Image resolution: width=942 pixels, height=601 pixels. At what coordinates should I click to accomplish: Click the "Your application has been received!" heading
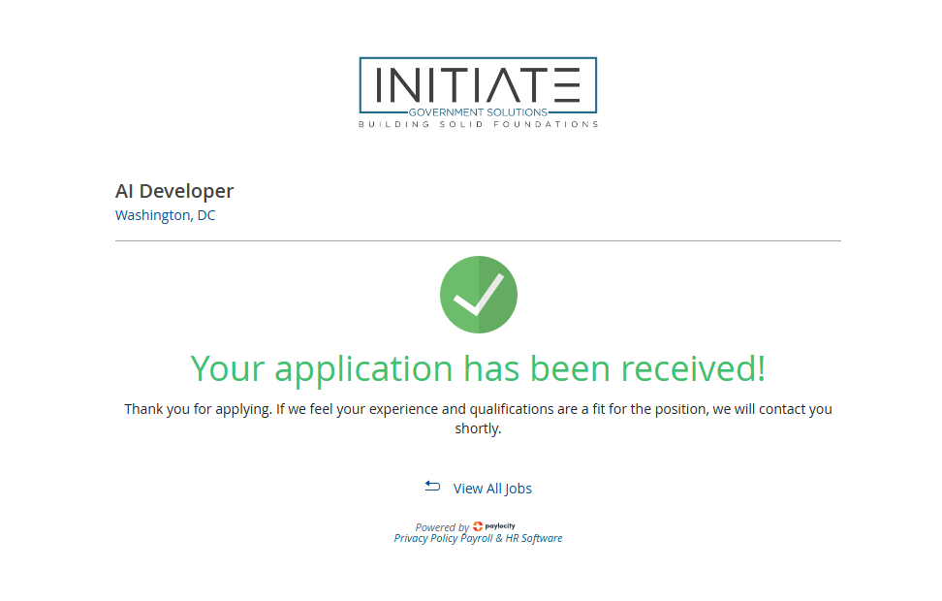click(478, 368)
